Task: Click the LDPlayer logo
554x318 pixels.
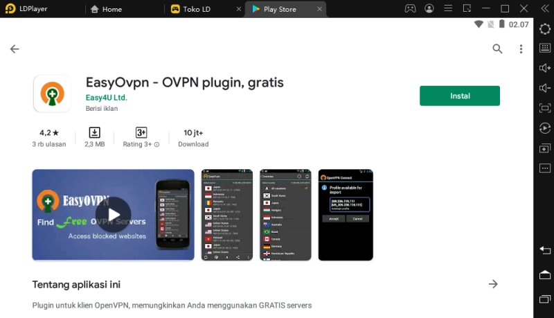Action: point(10,9)
